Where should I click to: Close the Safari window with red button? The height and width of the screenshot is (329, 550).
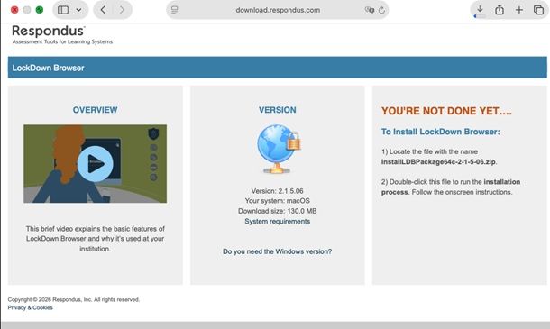tap(14, 10)
